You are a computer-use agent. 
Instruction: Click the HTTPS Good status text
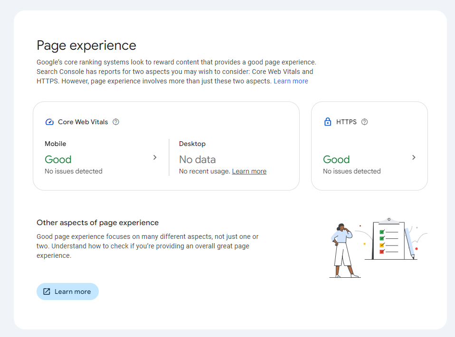point(336,160)
